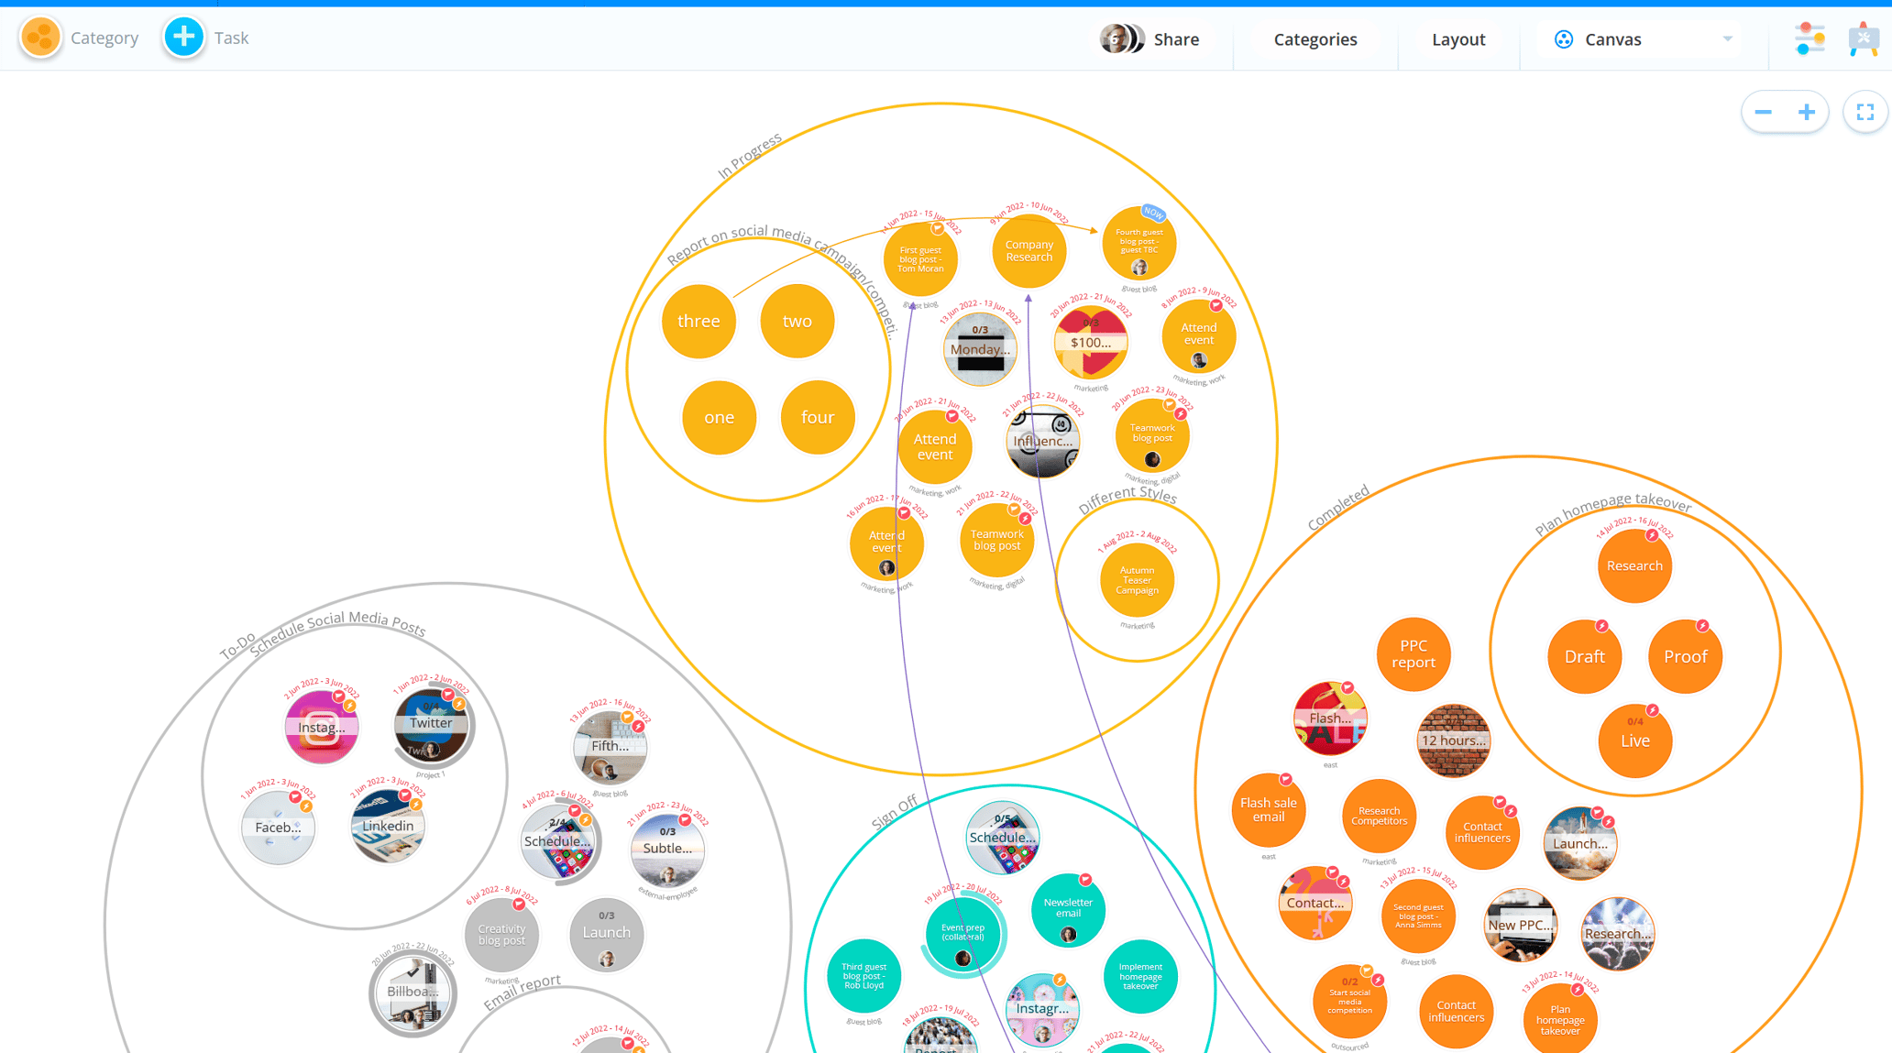The height and width of the screenshot is (1053, 1892).
Task: Select the Twitter task thumbnail bubble
Action: pos(431,724)
